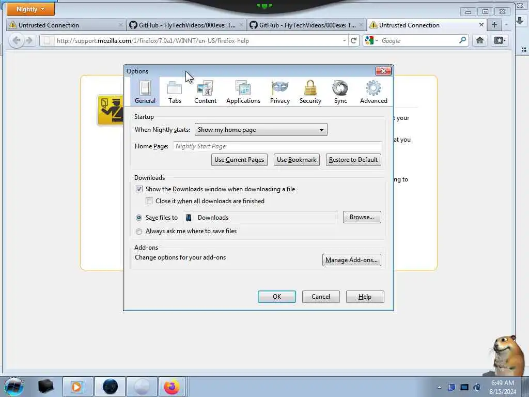Viewport: 529px width, 397px height.
Task: Open the Windows Start orb
Action: [x=13, y=387]
